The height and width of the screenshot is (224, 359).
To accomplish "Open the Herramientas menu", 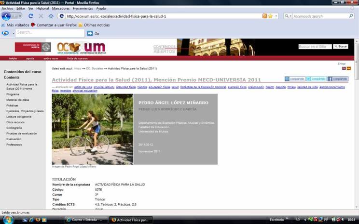I will pos(83,8).
